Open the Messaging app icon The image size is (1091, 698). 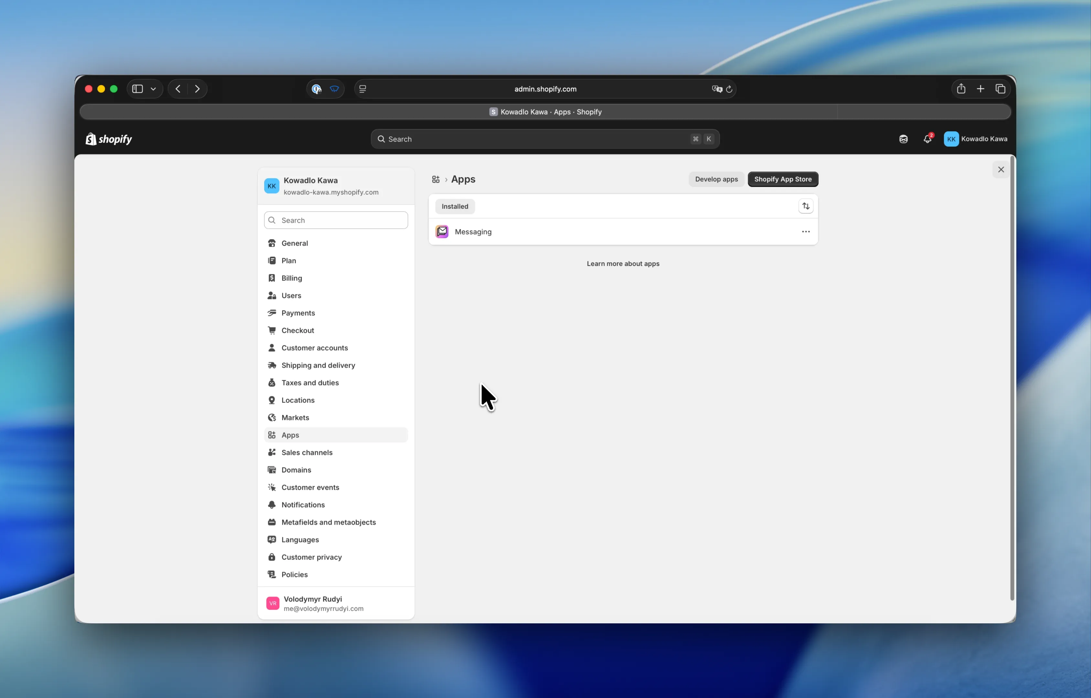(442, 232)
